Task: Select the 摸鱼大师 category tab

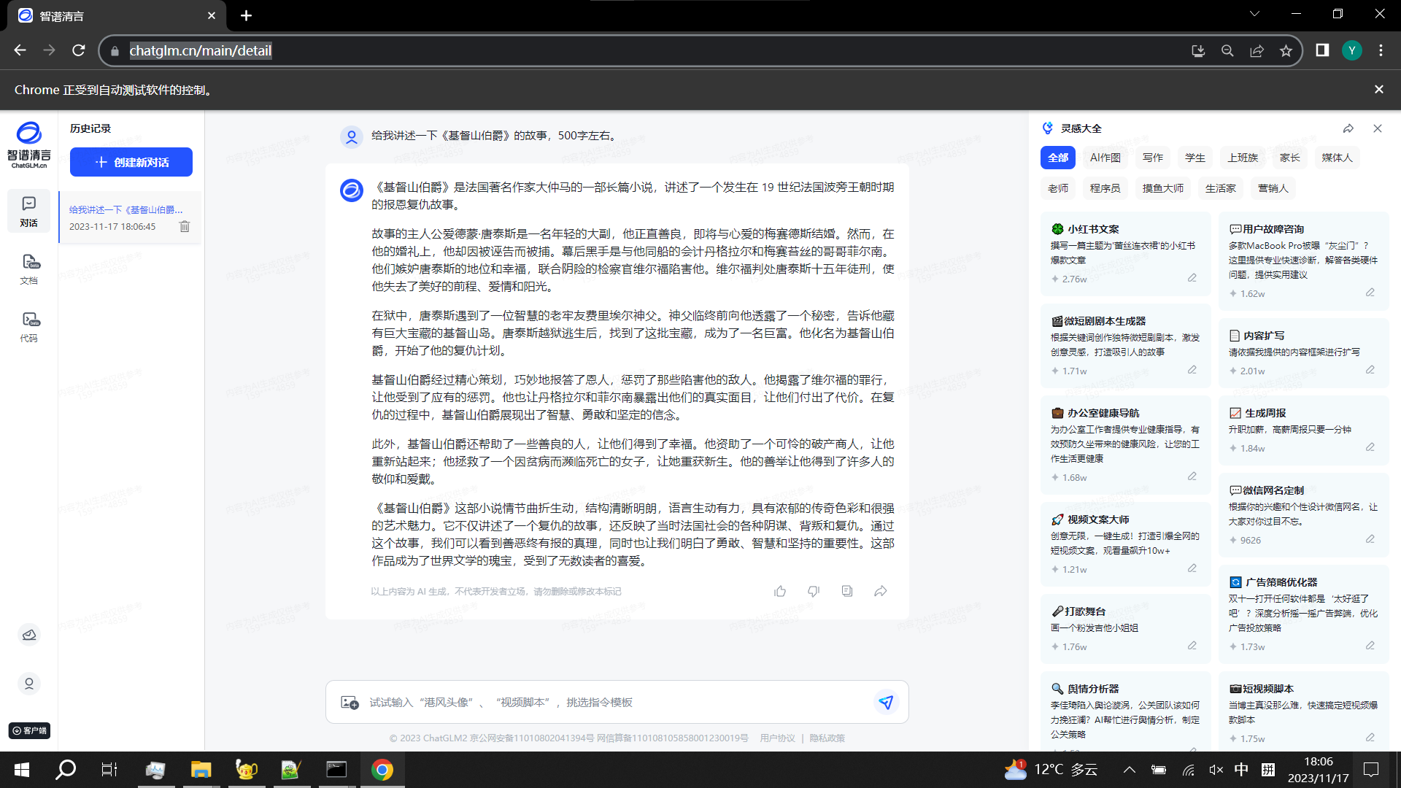Action: click(x=1163, y=188)
